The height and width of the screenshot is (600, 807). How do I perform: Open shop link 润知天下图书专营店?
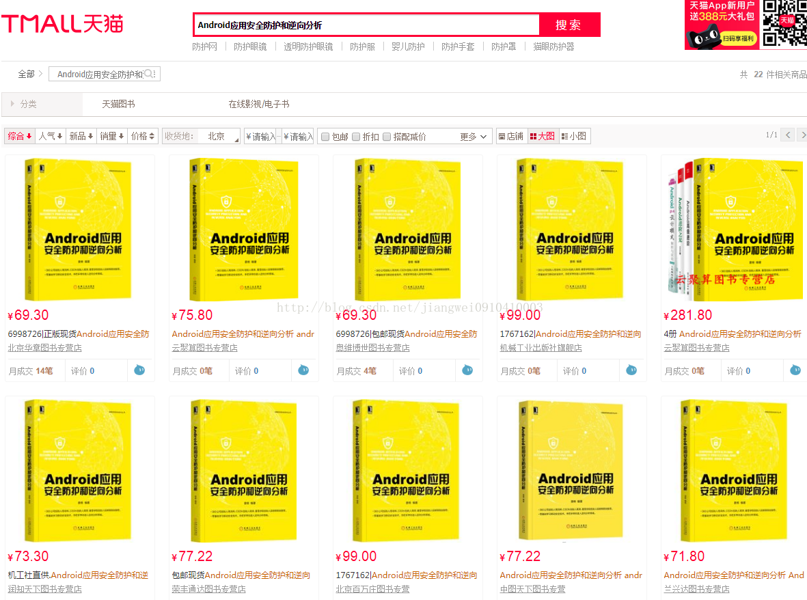click(45, 588)
